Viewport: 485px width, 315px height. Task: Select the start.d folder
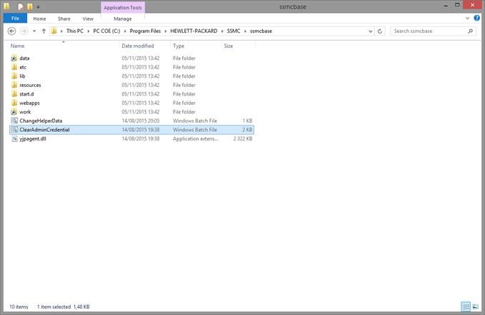[28, 93]
